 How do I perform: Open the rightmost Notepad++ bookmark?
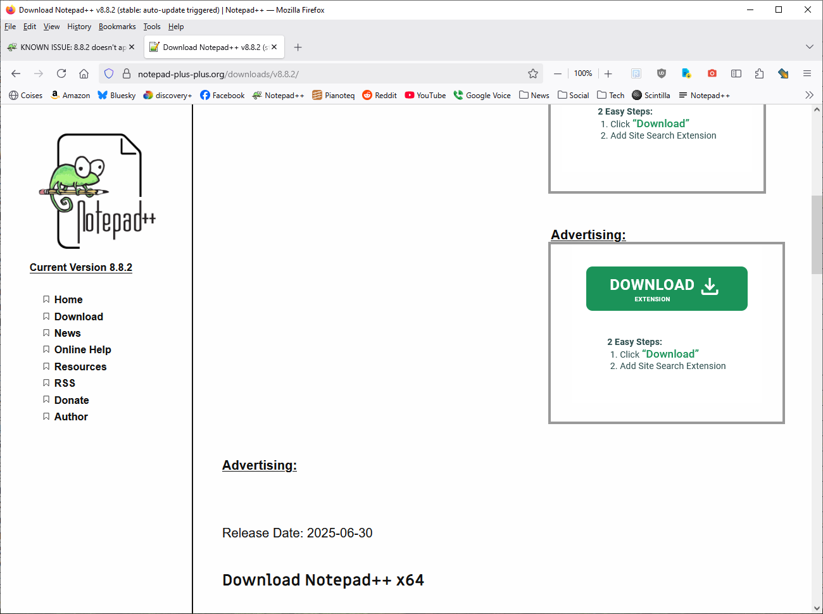704,95
